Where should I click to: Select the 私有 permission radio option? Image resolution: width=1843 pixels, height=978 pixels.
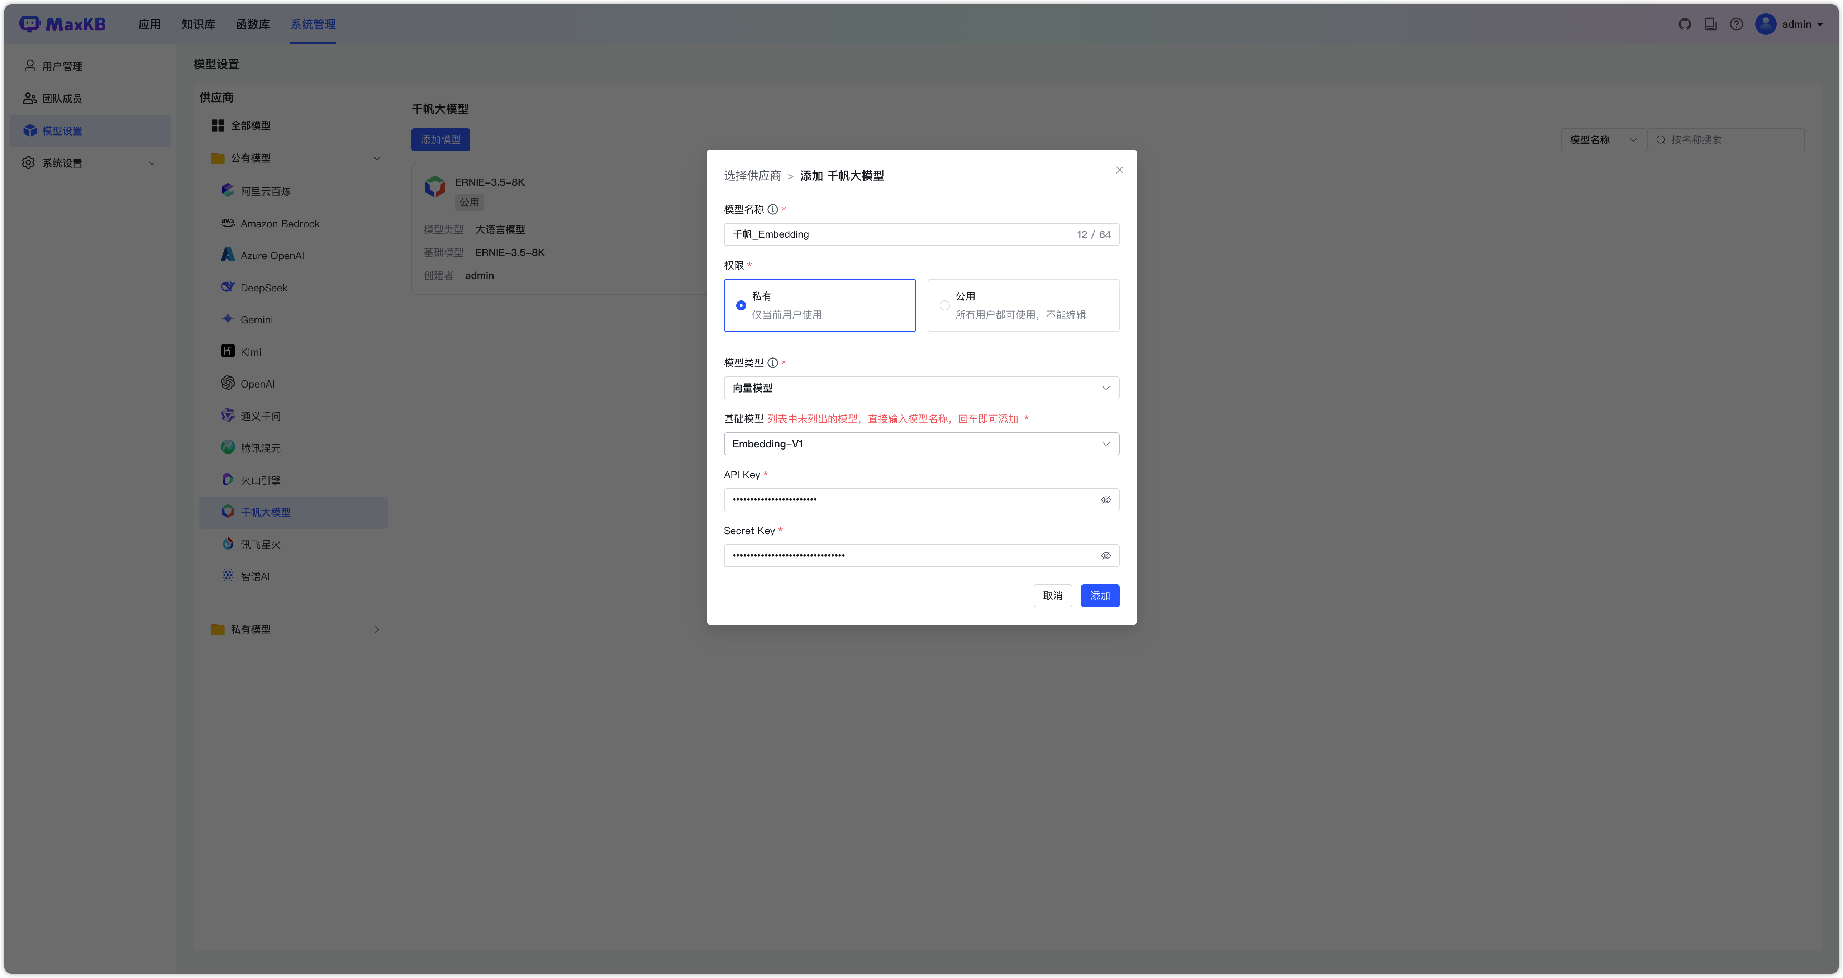741,305
